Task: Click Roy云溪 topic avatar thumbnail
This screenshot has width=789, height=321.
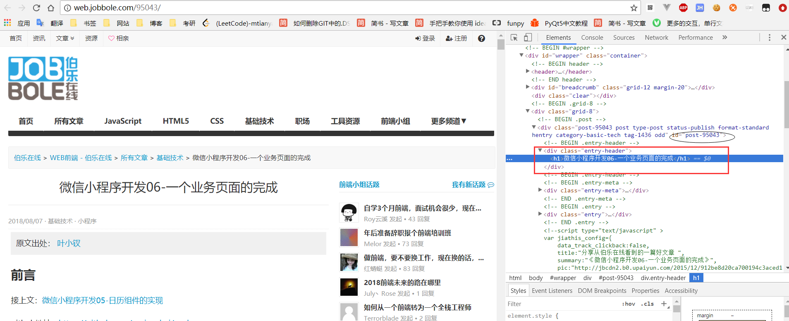Action: pyautogui.click(x=349, y=213)
